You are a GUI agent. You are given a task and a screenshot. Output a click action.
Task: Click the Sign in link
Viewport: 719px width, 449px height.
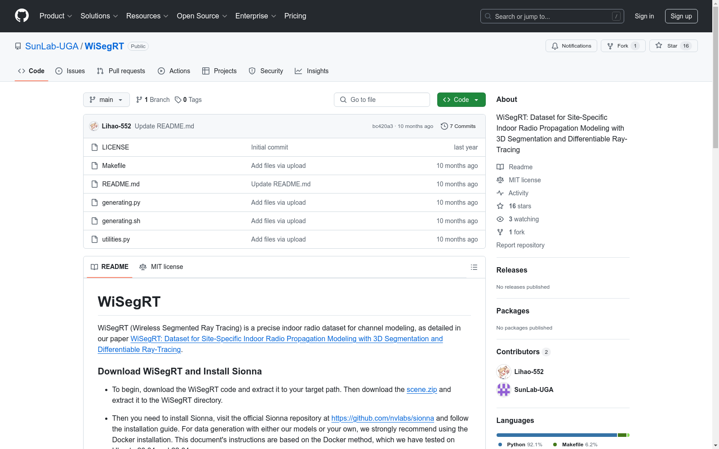coord(644,16)
